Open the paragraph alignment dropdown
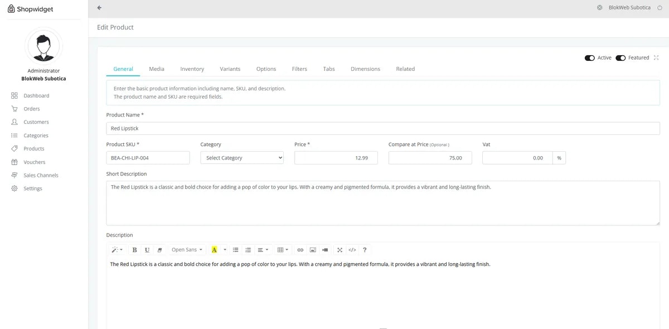 (261, 249)
